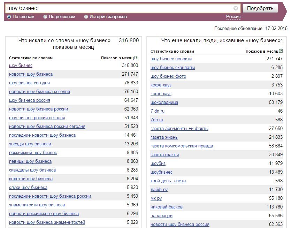Image resolution: width=292 pixels, height=228 pixels.
Task: Open the 'шоу бизнес сегодня' link
Action: coord(29,83)
